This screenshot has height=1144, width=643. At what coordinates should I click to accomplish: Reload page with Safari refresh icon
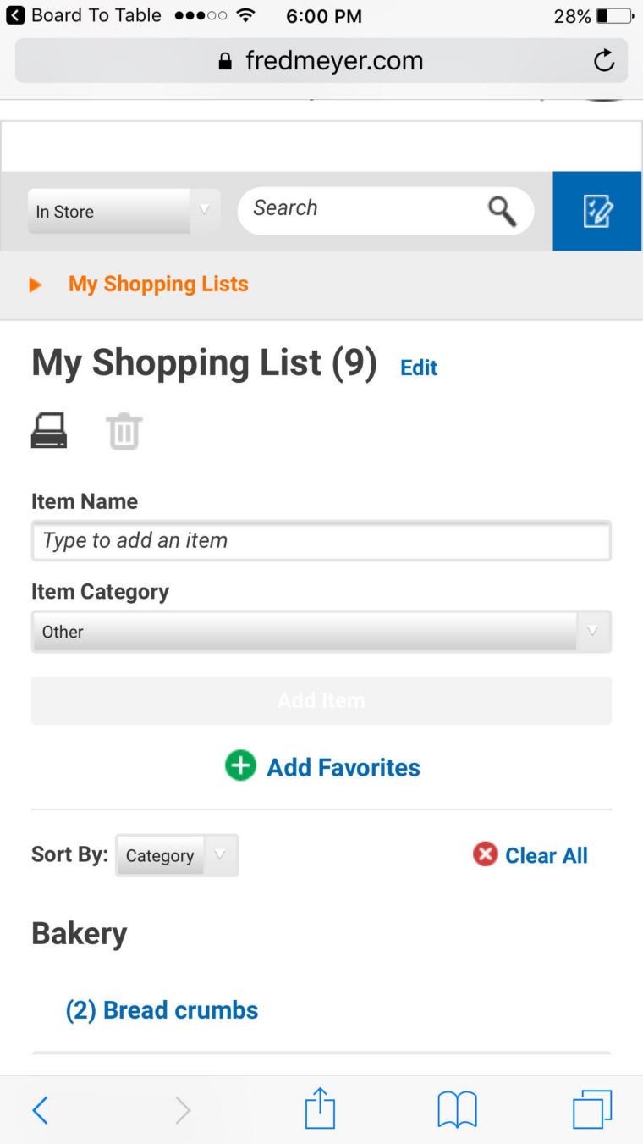coord(603,60)
